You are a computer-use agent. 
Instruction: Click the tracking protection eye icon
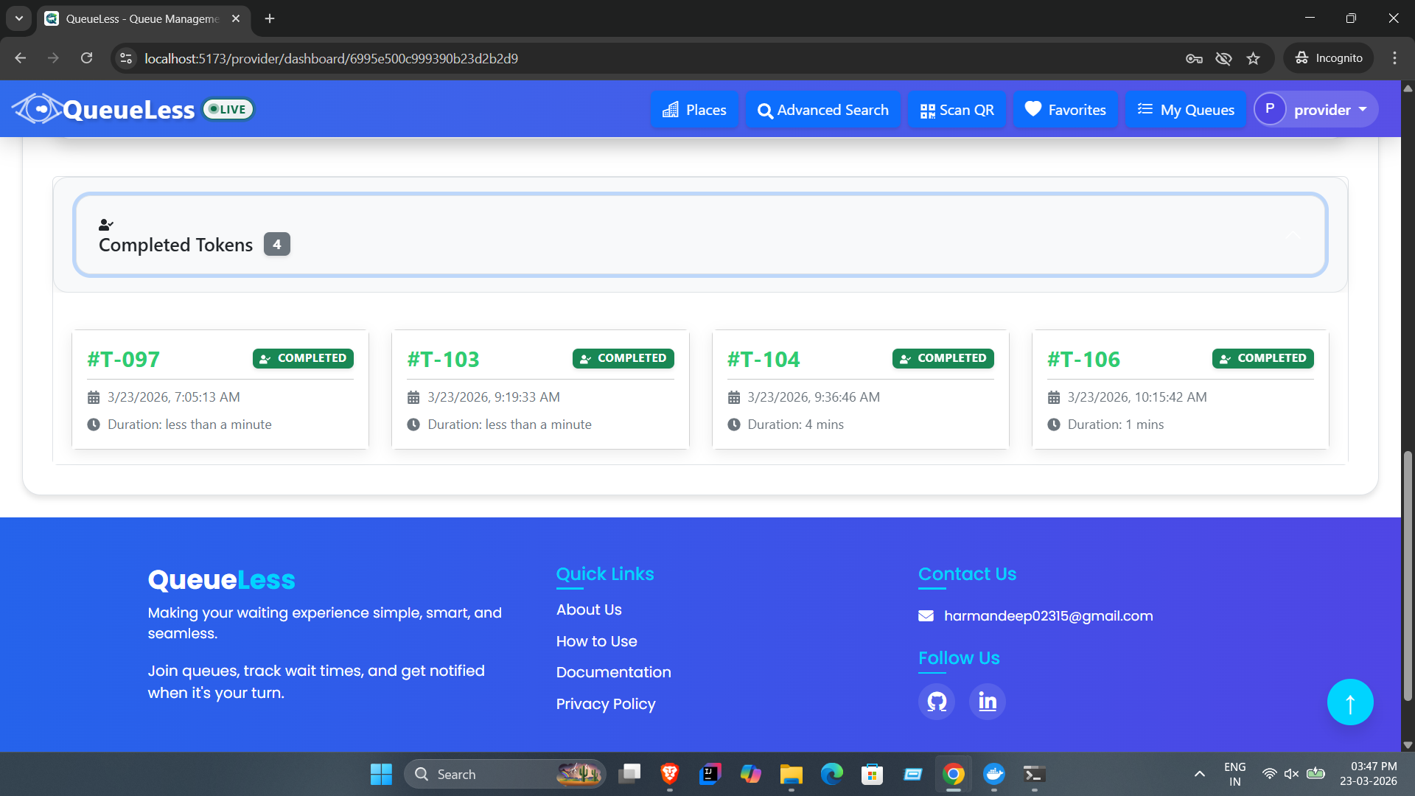[1223, 58]
